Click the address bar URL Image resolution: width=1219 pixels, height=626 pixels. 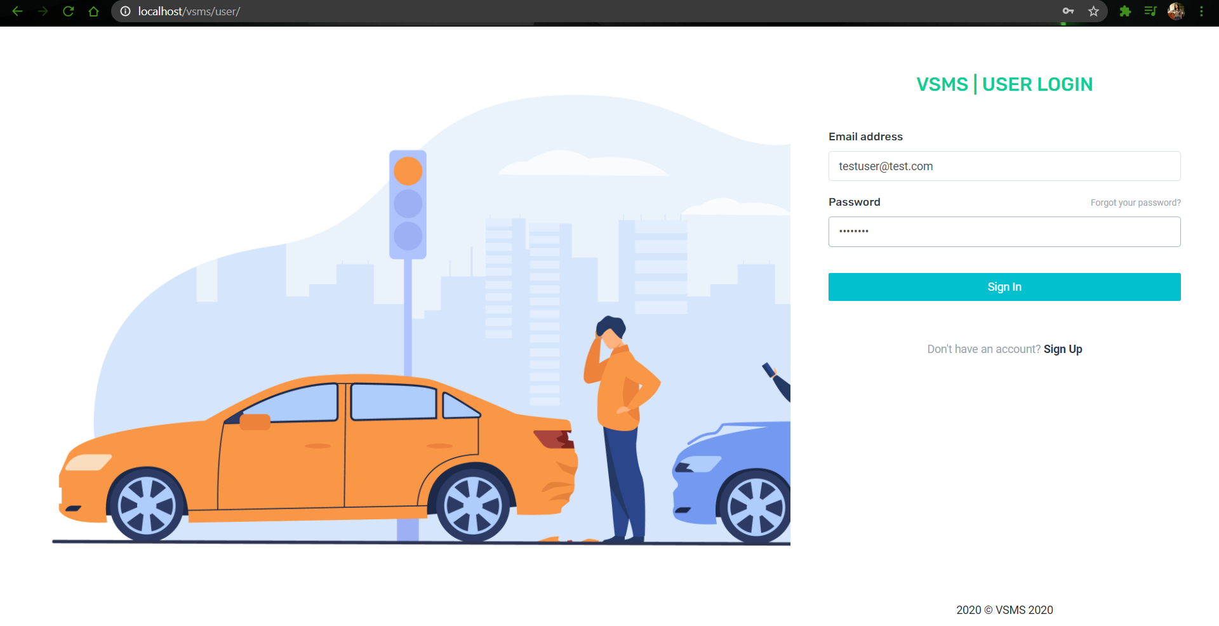(189, 11)
